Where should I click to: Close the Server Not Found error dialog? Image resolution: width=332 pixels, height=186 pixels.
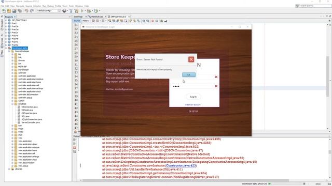pos(191,59)
